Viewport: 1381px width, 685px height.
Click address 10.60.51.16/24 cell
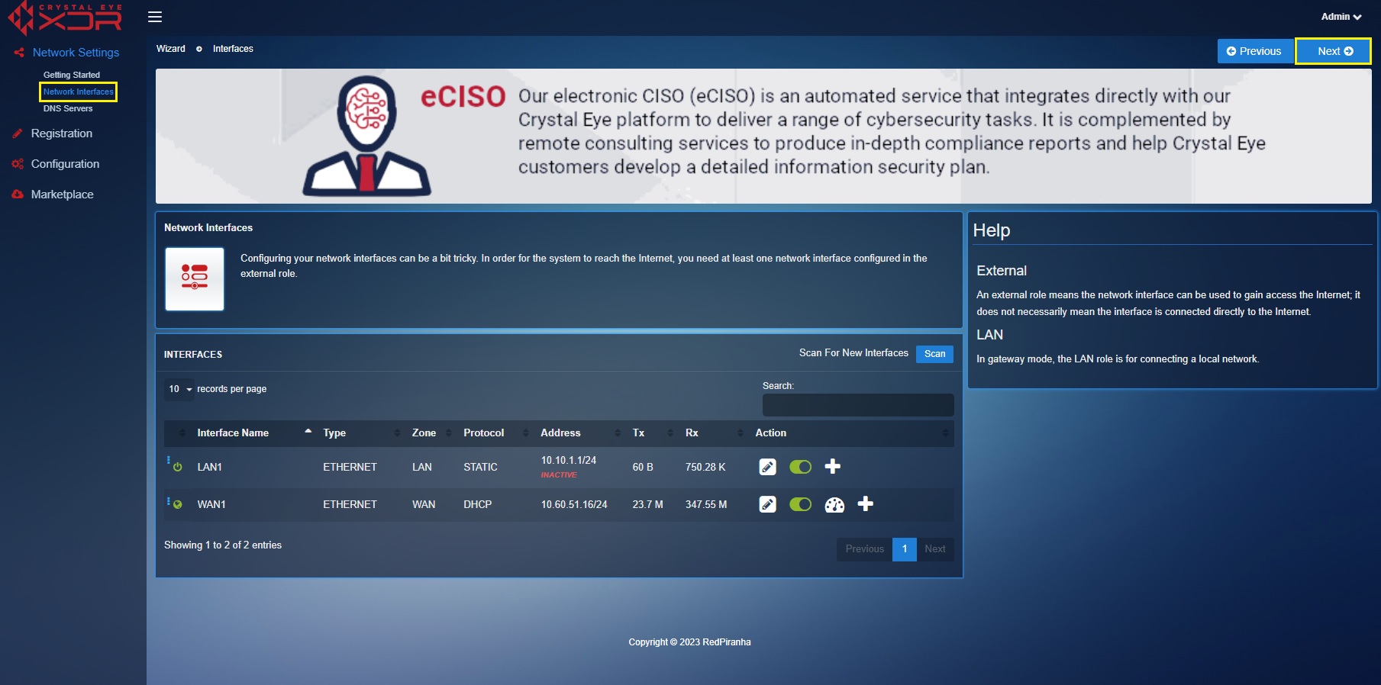tap(574, 504)
